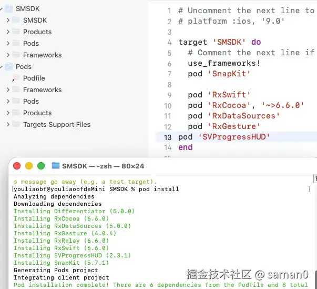Click the folder icon of Frameworks under the Pods project
The height and width of the screenshot is (289, 317).
point(16,89)
